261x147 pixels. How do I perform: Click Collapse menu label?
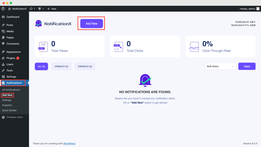tap(15, 117)
